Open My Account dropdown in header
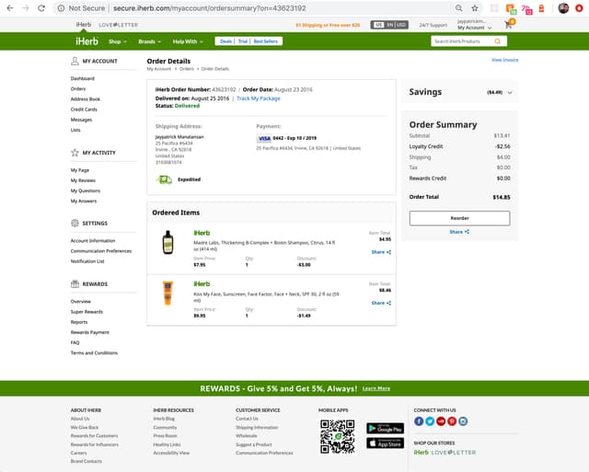This screenshot has width=589, height=472. [x=474, y=28]
